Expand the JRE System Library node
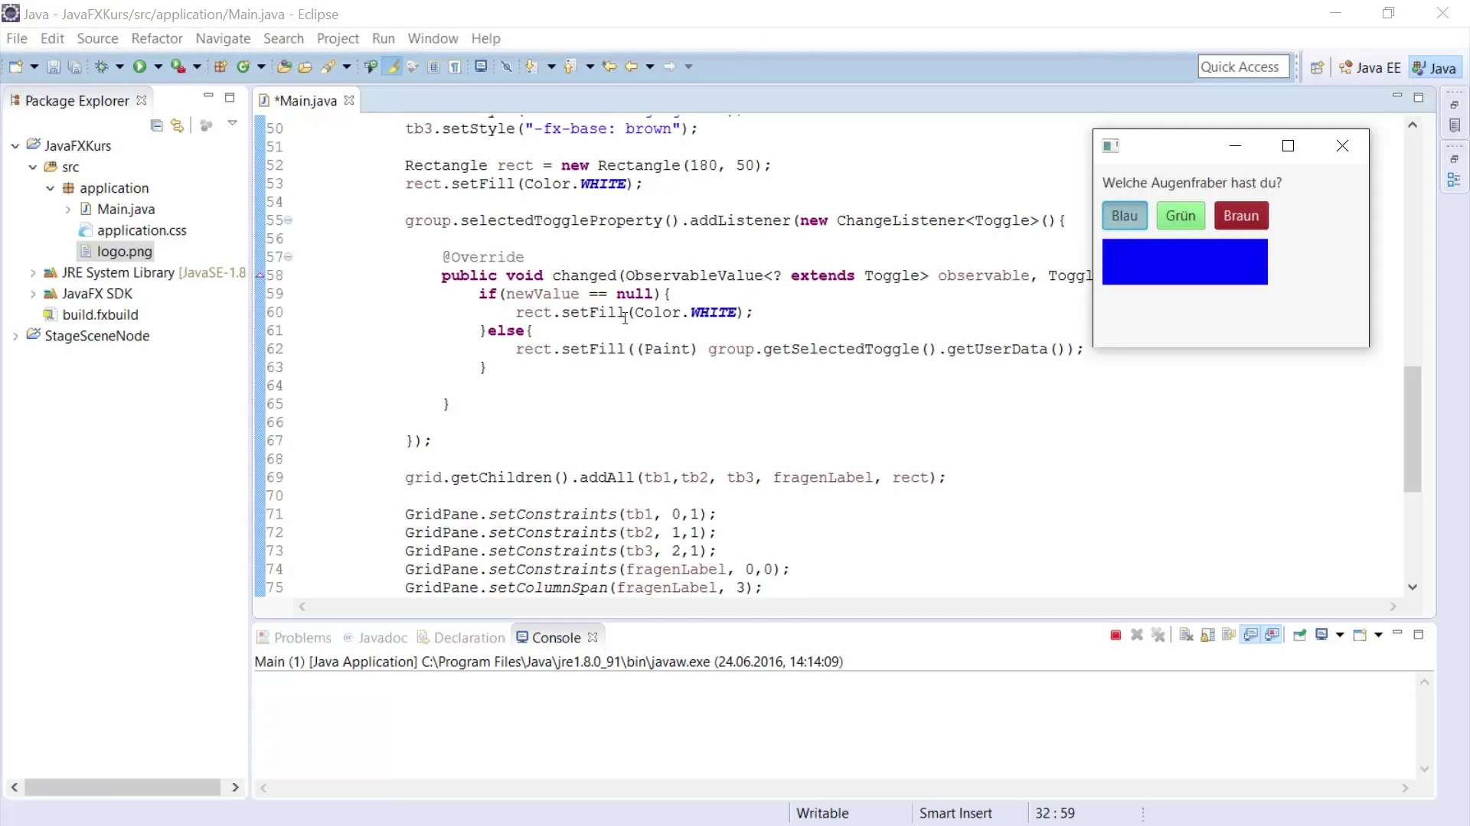The image size is (1470, 826). click(33, 273)
